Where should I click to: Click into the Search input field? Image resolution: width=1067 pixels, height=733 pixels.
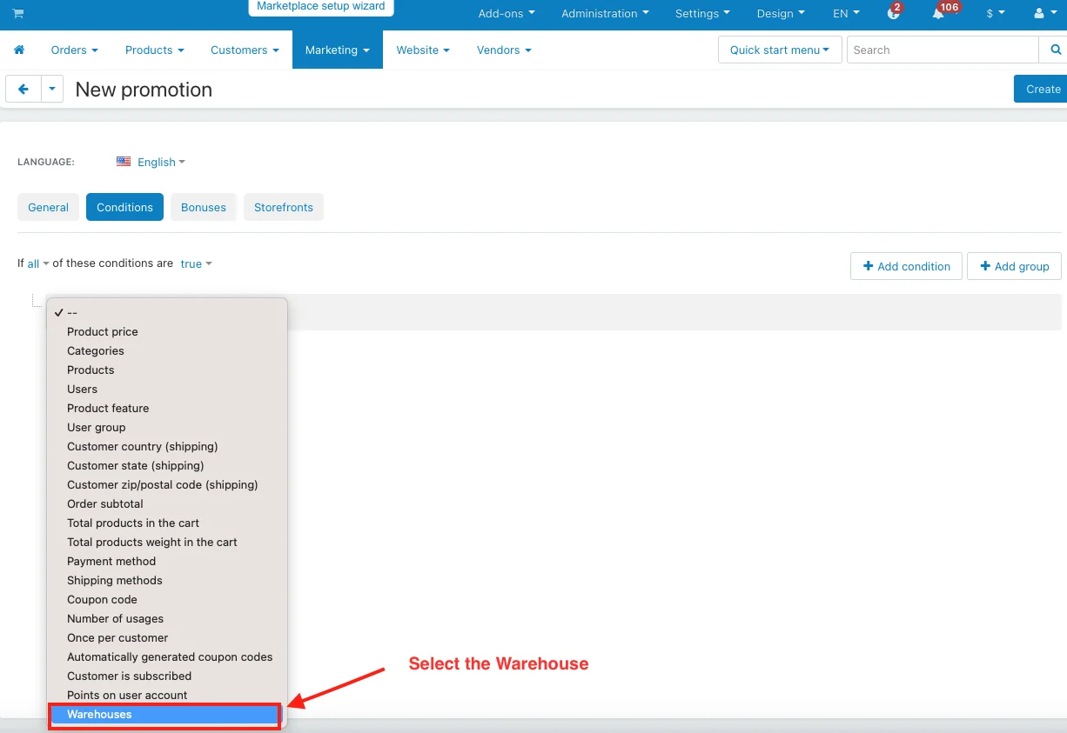click(x=943, y=50)
